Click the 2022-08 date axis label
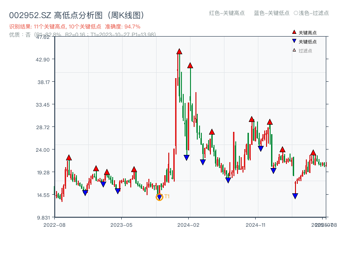 (54, 225)
